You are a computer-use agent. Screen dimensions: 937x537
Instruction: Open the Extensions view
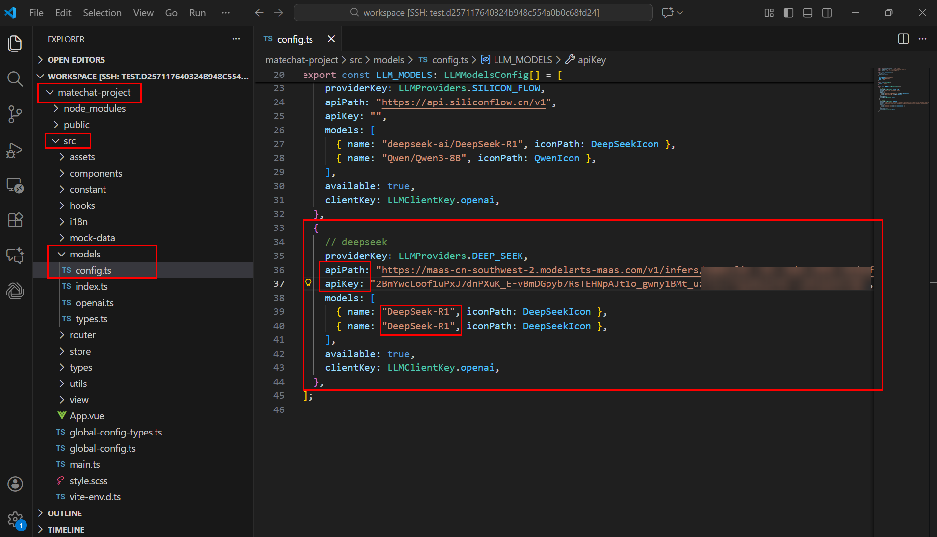(x=15, y=220)
